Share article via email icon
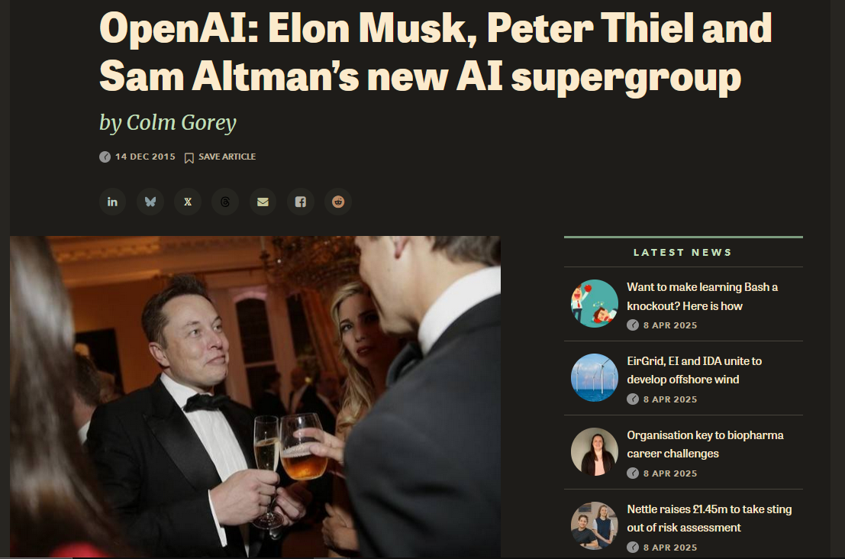The width and height of the screenshot is (845, 559). click(x=263, y=202)
